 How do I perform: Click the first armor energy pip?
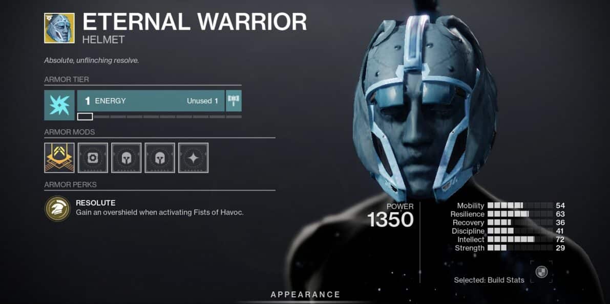pyautogui.click(x=85, y=116)
